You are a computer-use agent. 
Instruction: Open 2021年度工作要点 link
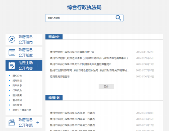[72, 119]
